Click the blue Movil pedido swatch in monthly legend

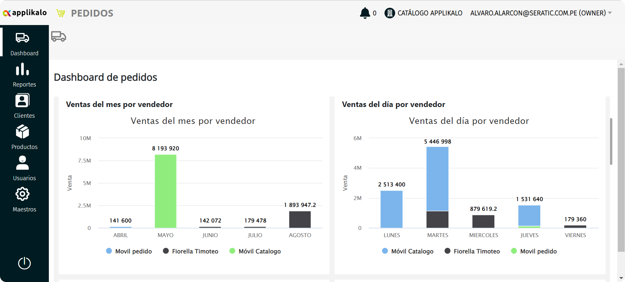pyautogui.click(x=109, y=251)
